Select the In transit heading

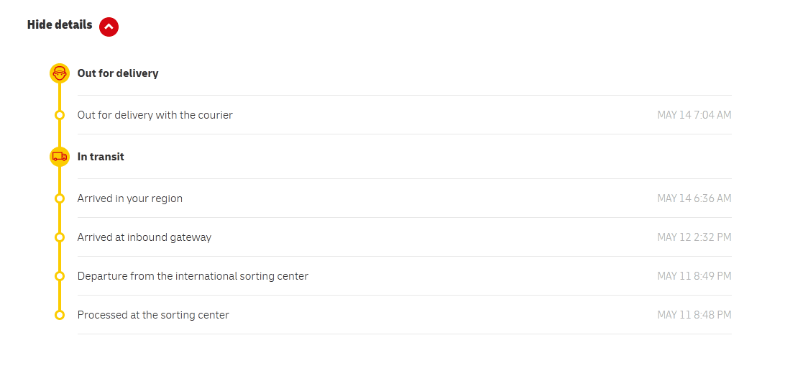(x=101, y=157)
